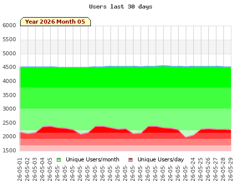The width and height of the screenshot is (241, 181).
Task: Select the 'Unique Users/day' legend label
Action: pos(161,159)
